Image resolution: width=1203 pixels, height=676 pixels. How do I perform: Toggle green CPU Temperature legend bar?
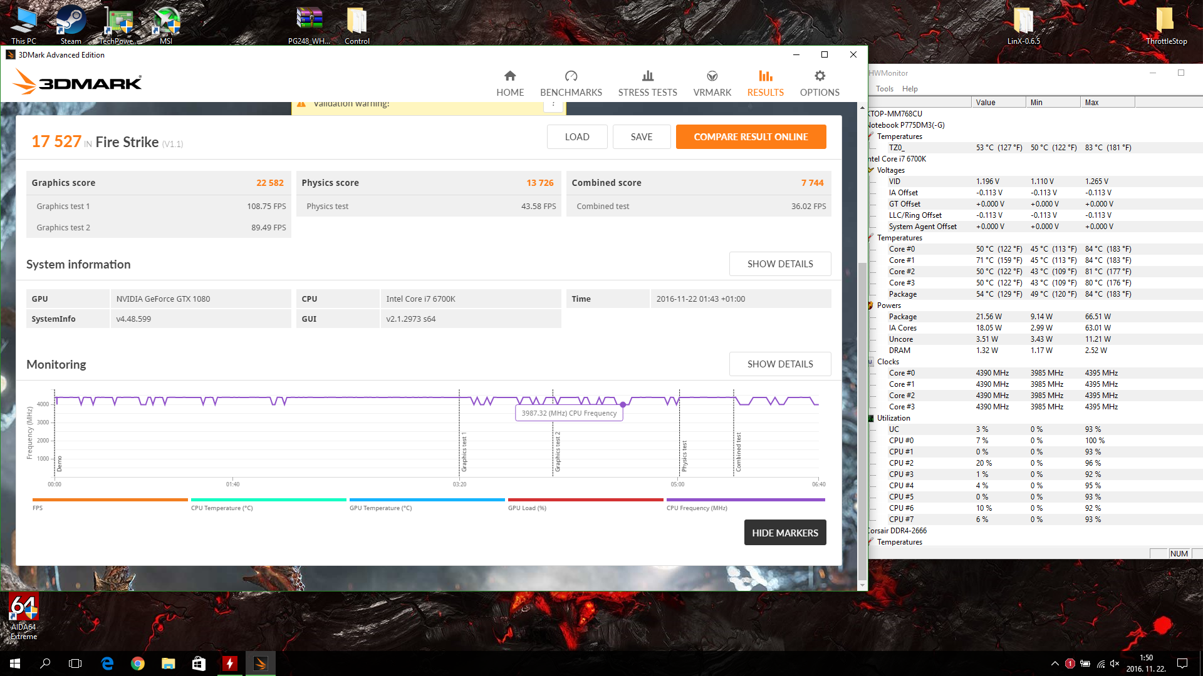(x=269, y=499)
